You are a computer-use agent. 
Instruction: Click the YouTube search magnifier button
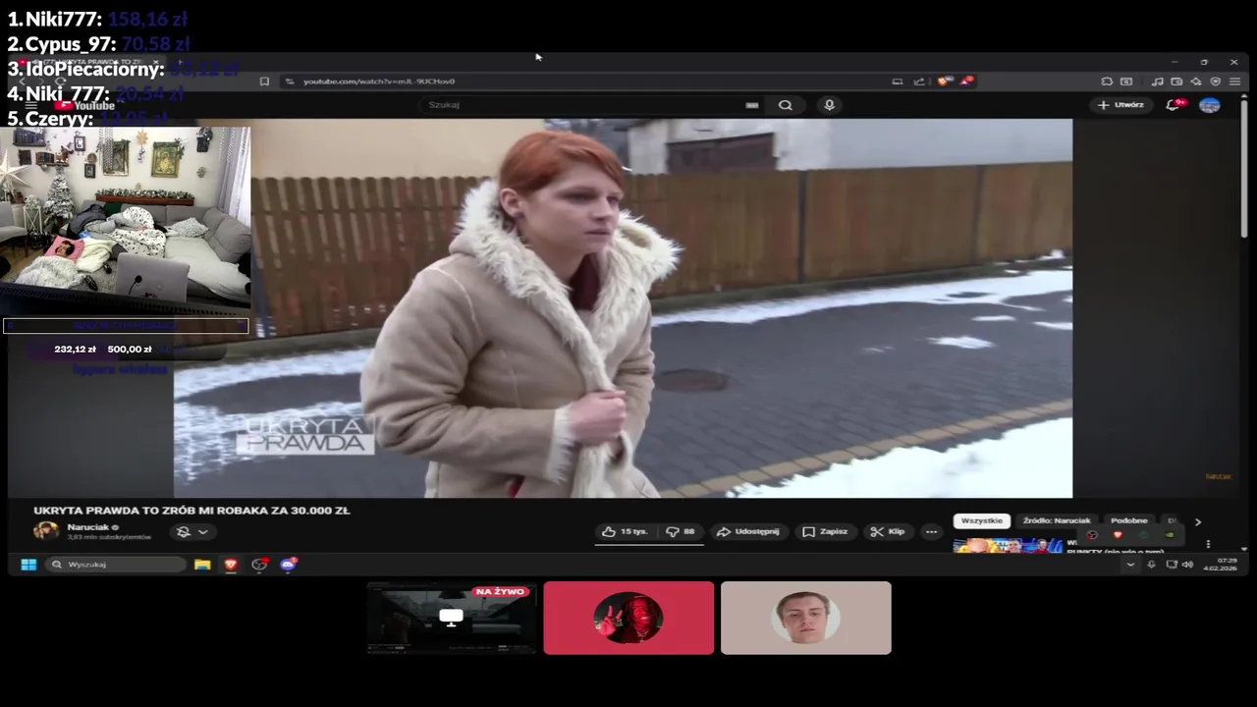pos(785,105)
